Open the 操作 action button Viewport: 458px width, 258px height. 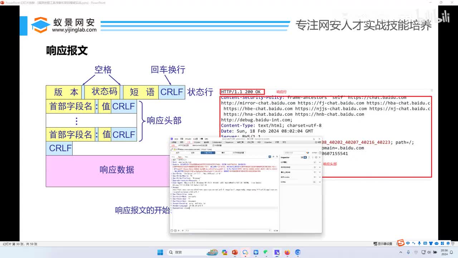click(x=223, y=153)
